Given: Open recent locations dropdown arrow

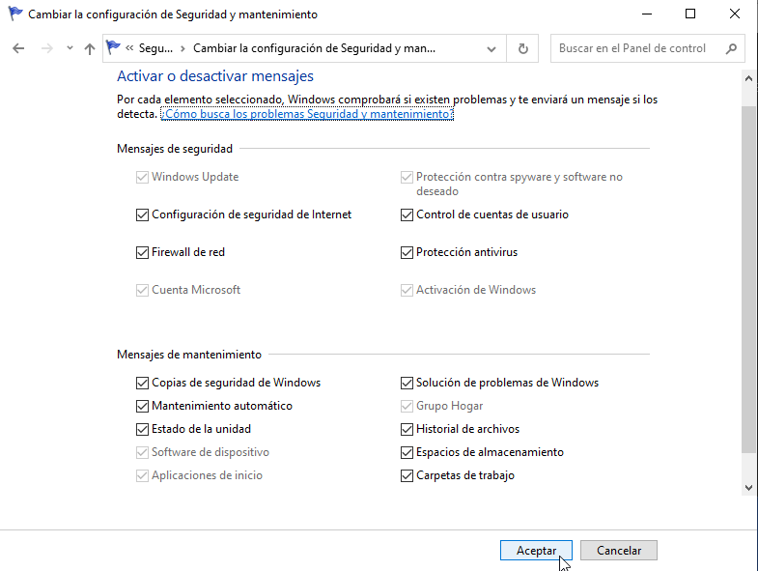Looking at the screenshot, I should click(x=70, y=48).
